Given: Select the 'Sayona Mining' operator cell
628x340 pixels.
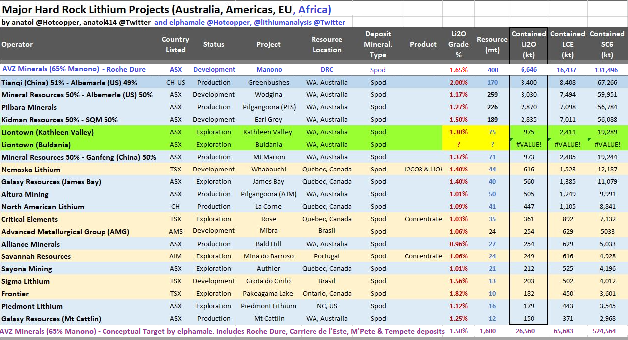Looking at the screenshot, I should coord(26,268).
